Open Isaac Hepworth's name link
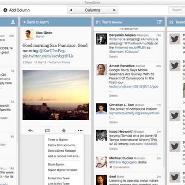The height and width of the screenshot is (185, 185). pyautogui.click(x=121, y=131)
